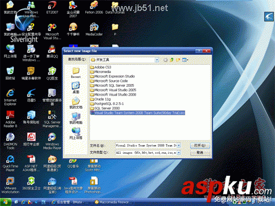The image size is (275, 206).
Task: Open the SQL Server Management desktop icon
Action: (52, 119)
